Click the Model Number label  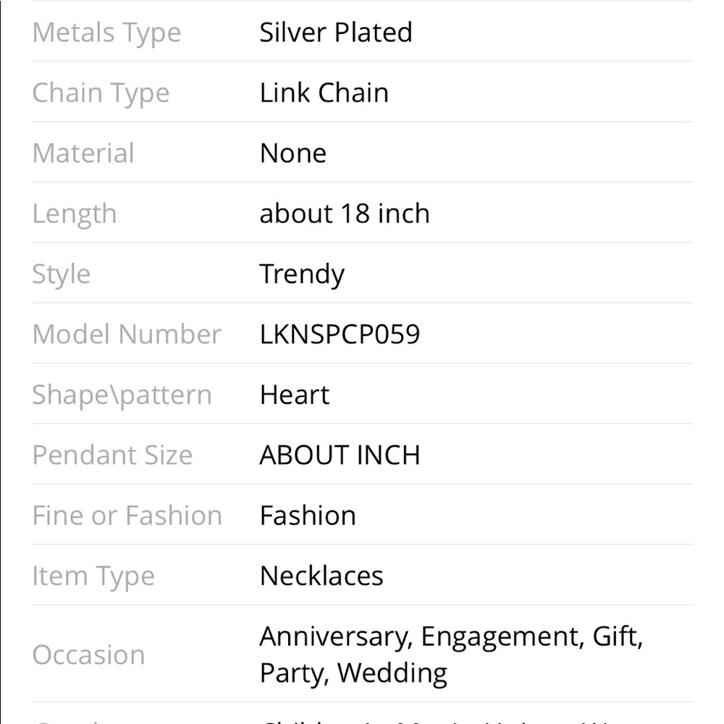[x=127, y=334]
